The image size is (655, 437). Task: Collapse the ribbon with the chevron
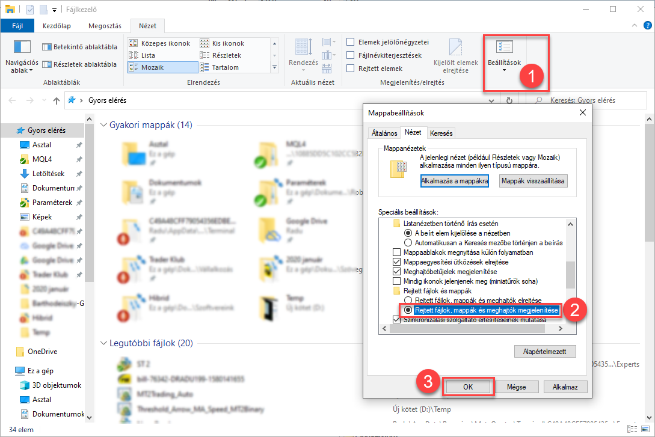pyautogui.click(x=635, y=25)
